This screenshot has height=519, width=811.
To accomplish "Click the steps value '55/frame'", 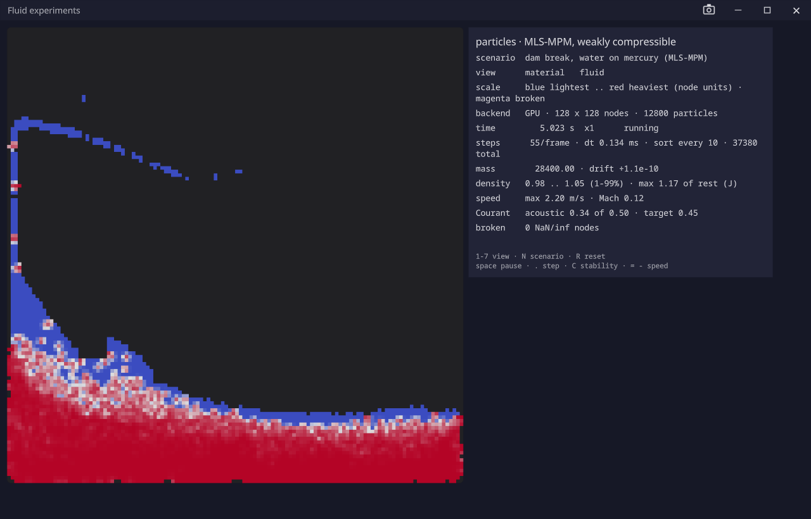I will click(549, 143).
